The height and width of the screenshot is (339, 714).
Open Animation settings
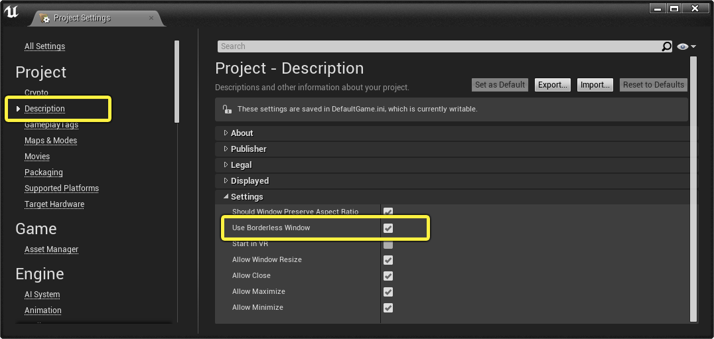tap(43, 310)
